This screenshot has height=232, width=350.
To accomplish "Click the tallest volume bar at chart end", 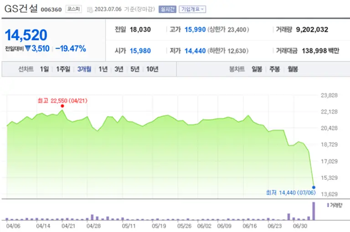I will 314,211.
